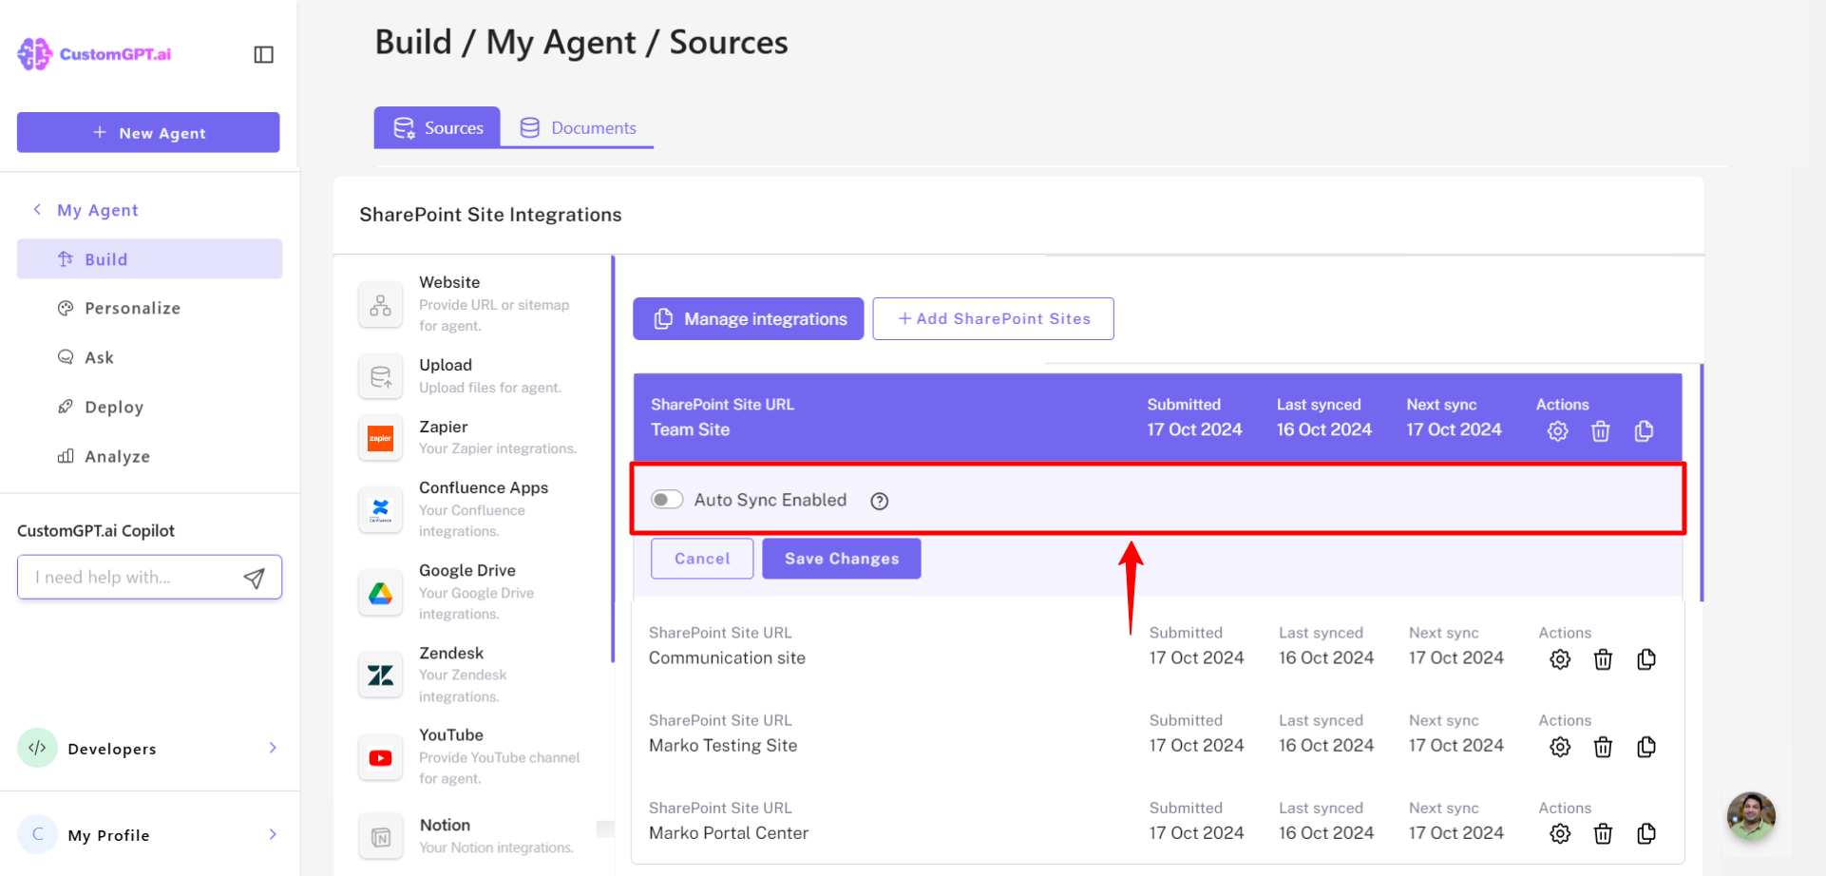This screenshot has height=876, width=1826.
Task: Delete the Team Site integration
Action: (x=1601, y=431)
